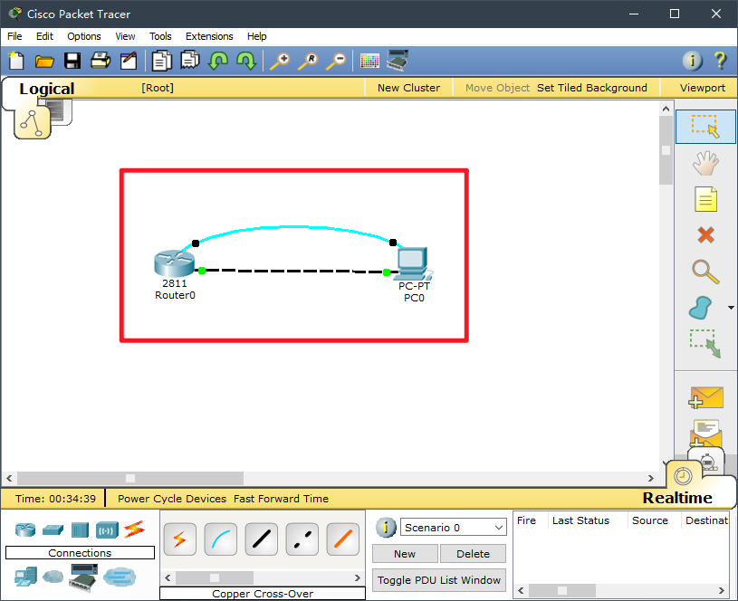
Task: Select the Delete tool (red X)
Action: point(705,234)
